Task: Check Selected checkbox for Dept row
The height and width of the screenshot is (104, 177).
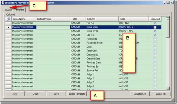Action: tap(155, 47)
